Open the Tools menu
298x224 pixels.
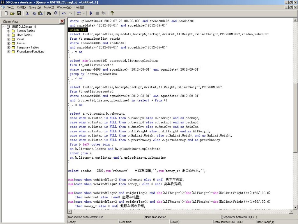(49, 7)
